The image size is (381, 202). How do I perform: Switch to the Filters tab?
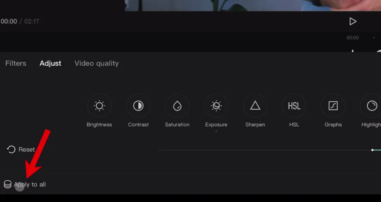(x=16, y=63)
